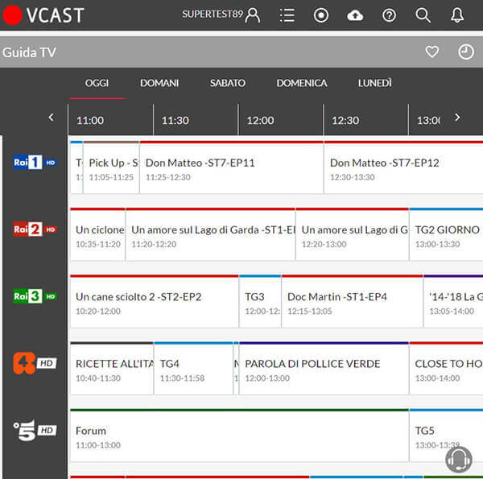This screenshot has height=479, width=483.
Task: Select the Rai 3 HD channel logo
Action: (x=35, y=296)
